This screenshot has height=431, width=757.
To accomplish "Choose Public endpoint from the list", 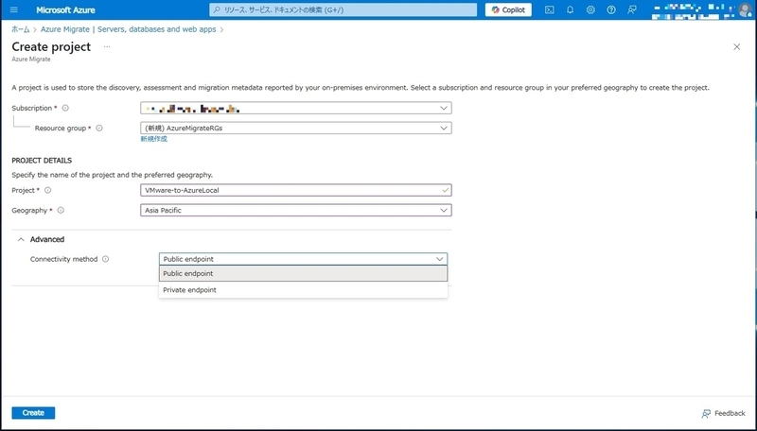I will [x=303, y=274].
